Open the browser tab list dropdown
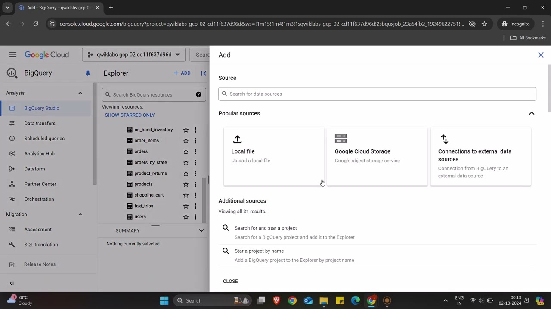 [7, 8]
